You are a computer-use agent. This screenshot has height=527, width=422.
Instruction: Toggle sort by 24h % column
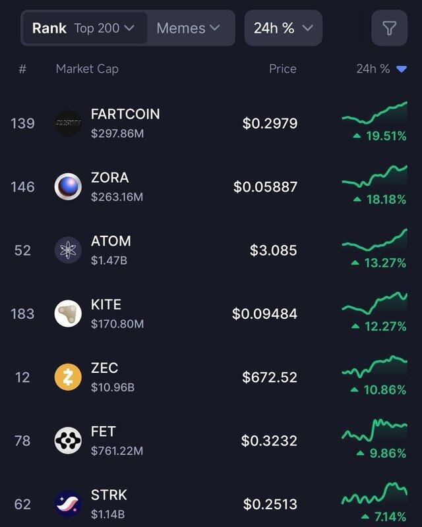click(x=381, y=69)
